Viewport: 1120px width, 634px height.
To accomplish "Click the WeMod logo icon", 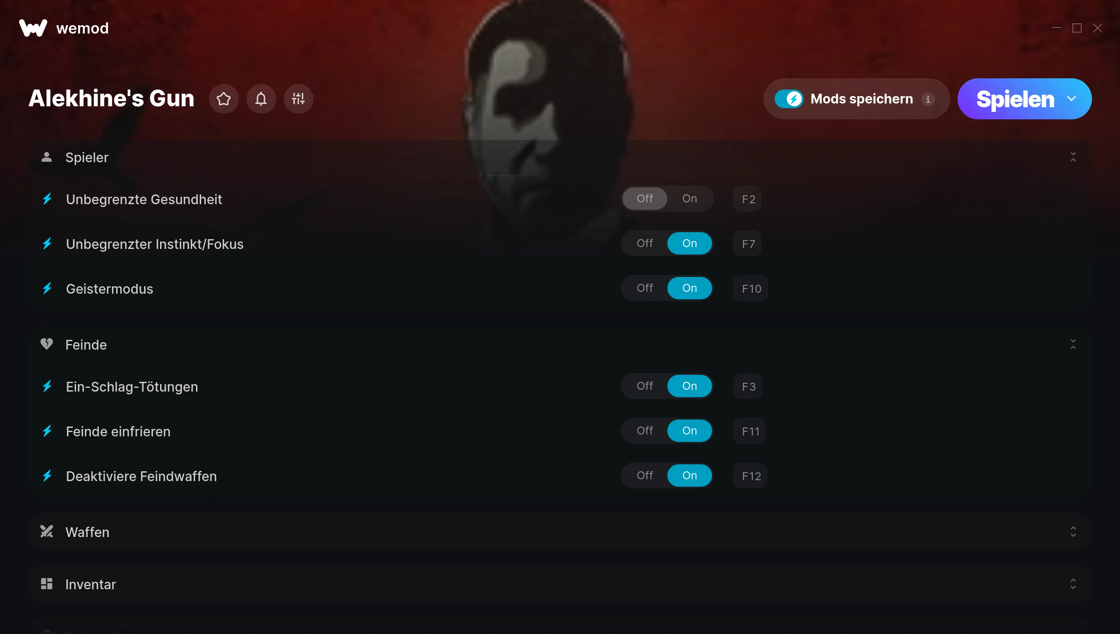I will pyautogui.click(x=33, y=28).
